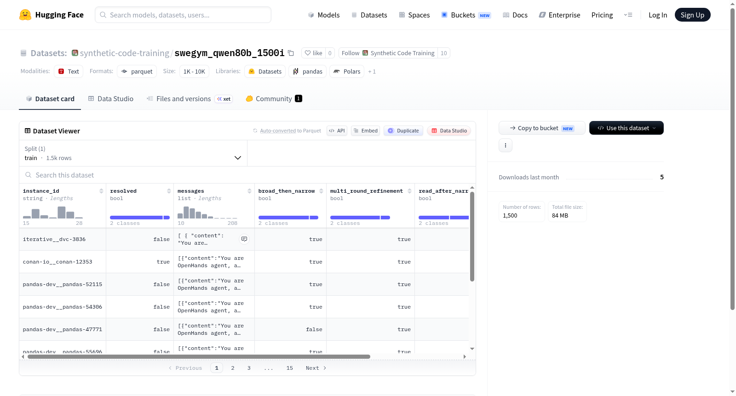This screenshot has height=396, width=736.
Task: Go to Models in the navigation
Action: (324, 15)
